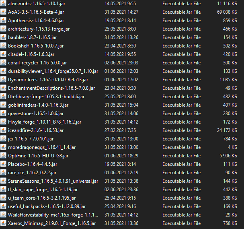The height and width of the screenshot is (229, 244).
Task: Click the date 02.06.2021 23:36
Action: pos(121,190)
